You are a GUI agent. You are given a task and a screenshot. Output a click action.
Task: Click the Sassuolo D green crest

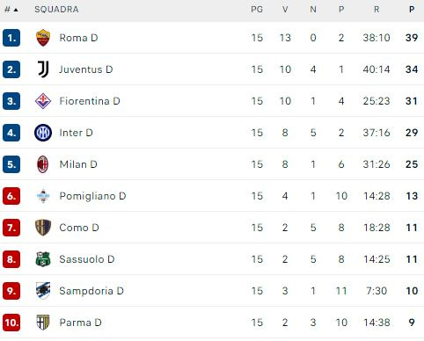coord(43,259)
